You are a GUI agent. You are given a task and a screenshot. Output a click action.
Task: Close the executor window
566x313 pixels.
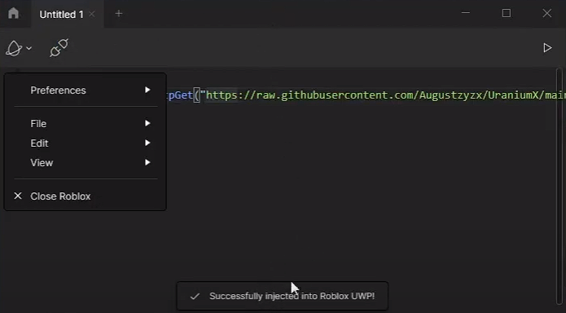[x=547, y=13]
